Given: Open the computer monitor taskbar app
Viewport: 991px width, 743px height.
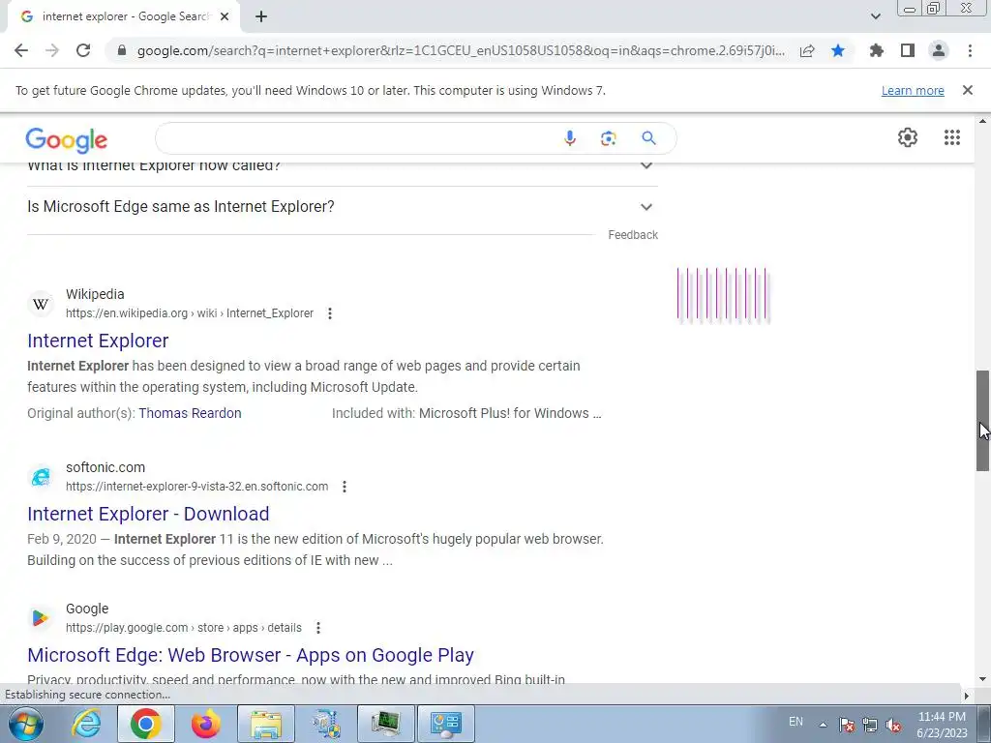Looking at the screenshot, I should pyautogui.click(x=386, y=724).
